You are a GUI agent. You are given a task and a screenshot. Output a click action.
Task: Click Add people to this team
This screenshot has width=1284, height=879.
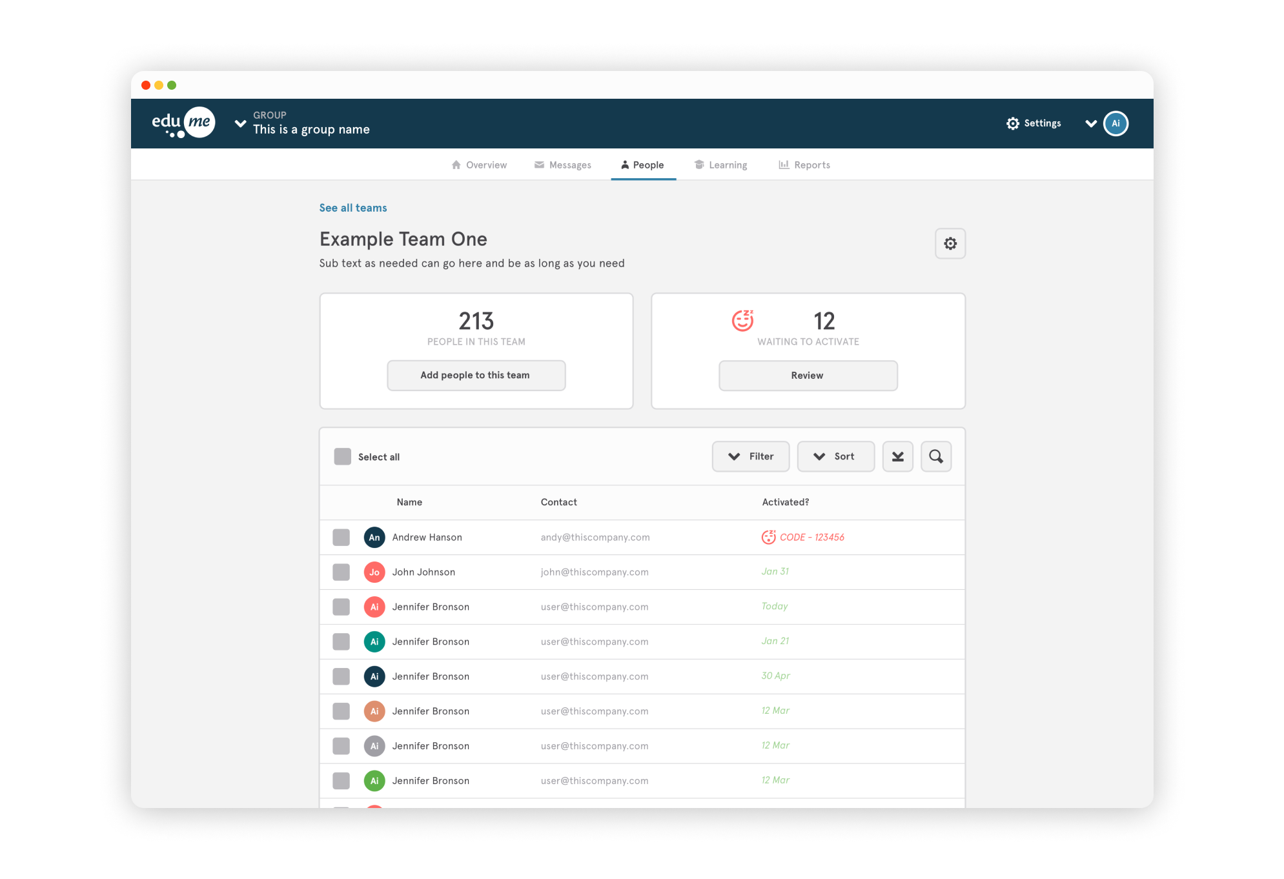pos(476,375)
